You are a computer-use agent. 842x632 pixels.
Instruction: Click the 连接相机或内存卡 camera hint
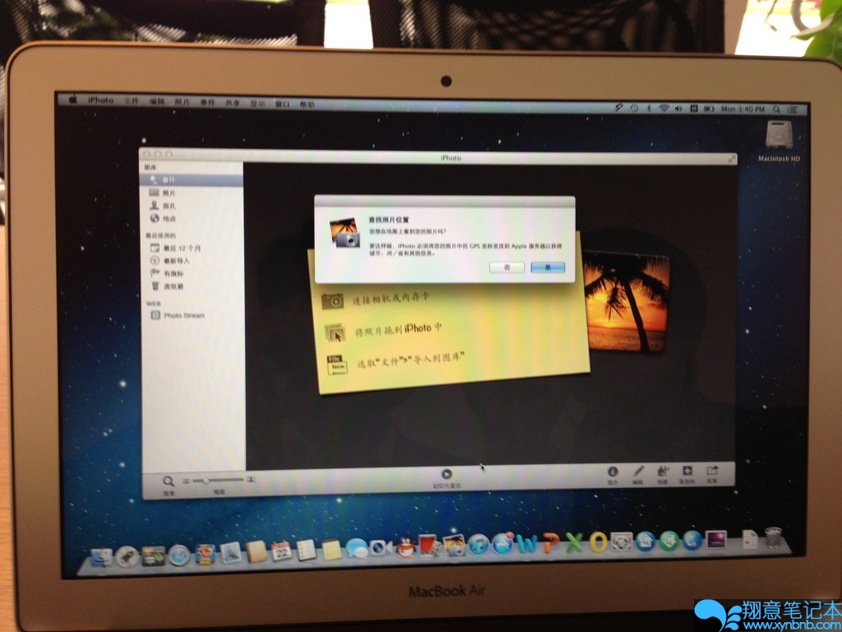pos(376,299)
